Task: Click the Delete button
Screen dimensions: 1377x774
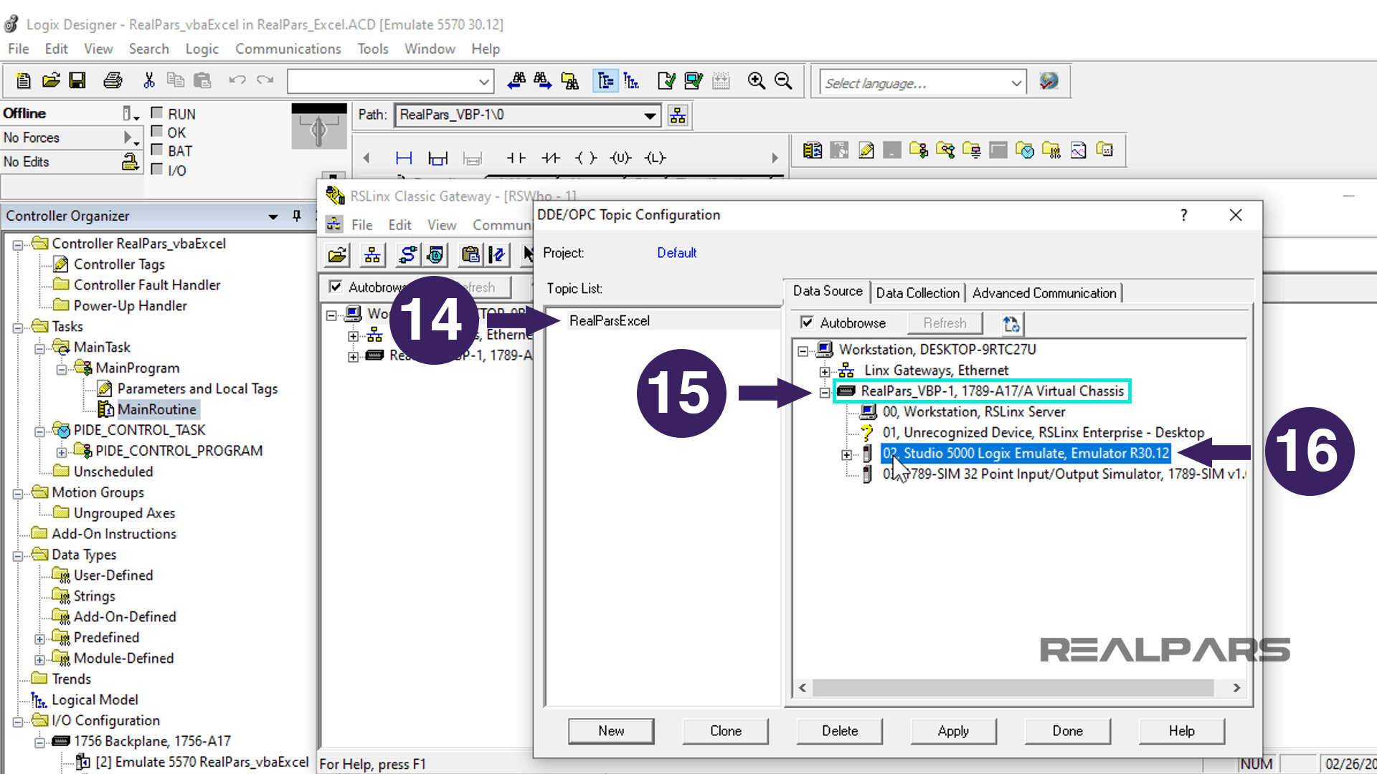Action: [x=840, y=731]
